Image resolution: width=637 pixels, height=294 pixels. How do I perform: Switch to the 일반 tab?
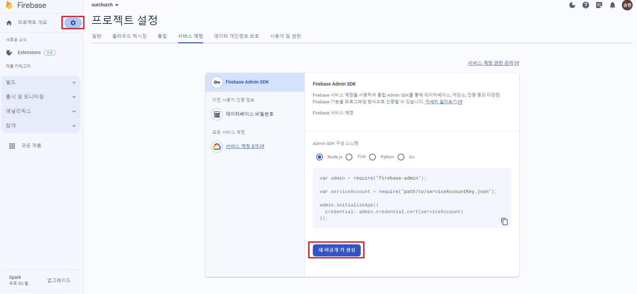point(97,36)
